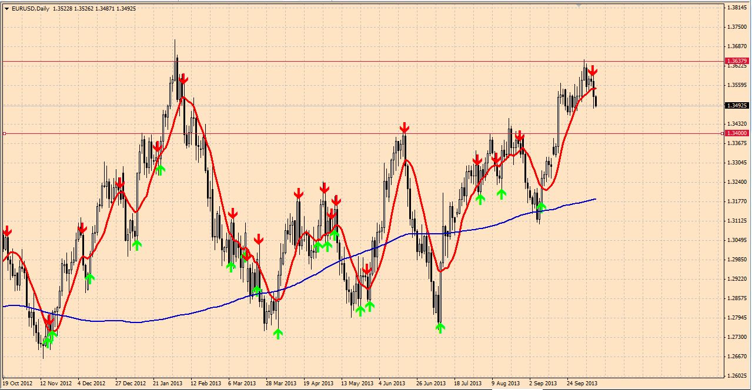Viewport: 752px width, 390px height.
Task: Click the 1.35595 price axis label
Action: [x=736, y=85]
